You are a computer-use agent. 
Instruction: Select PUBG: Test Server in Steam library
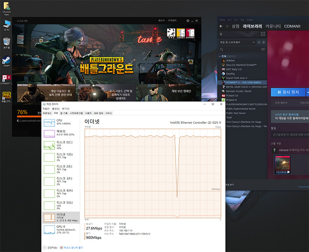click(x=243, y=113)
